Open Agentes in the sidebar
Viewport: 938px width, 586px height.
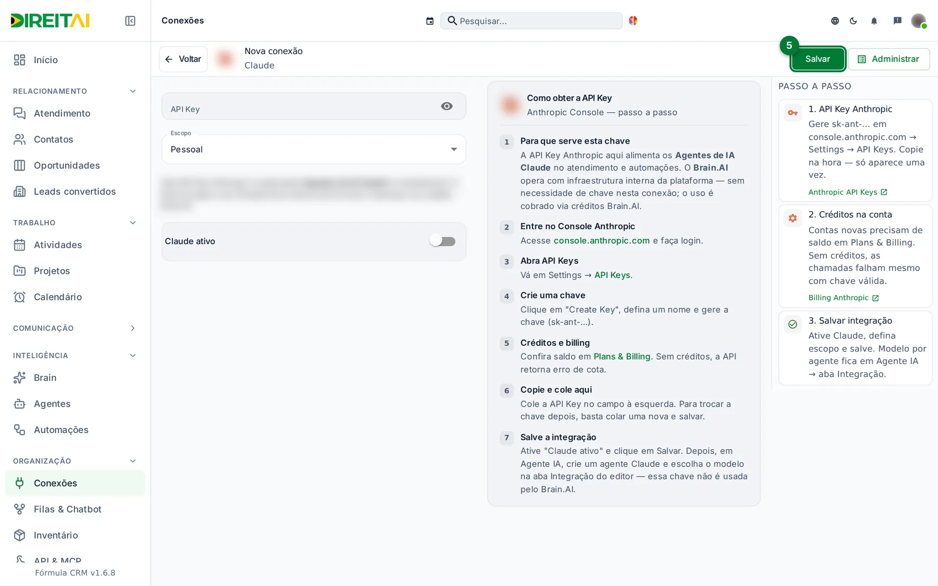75,404
